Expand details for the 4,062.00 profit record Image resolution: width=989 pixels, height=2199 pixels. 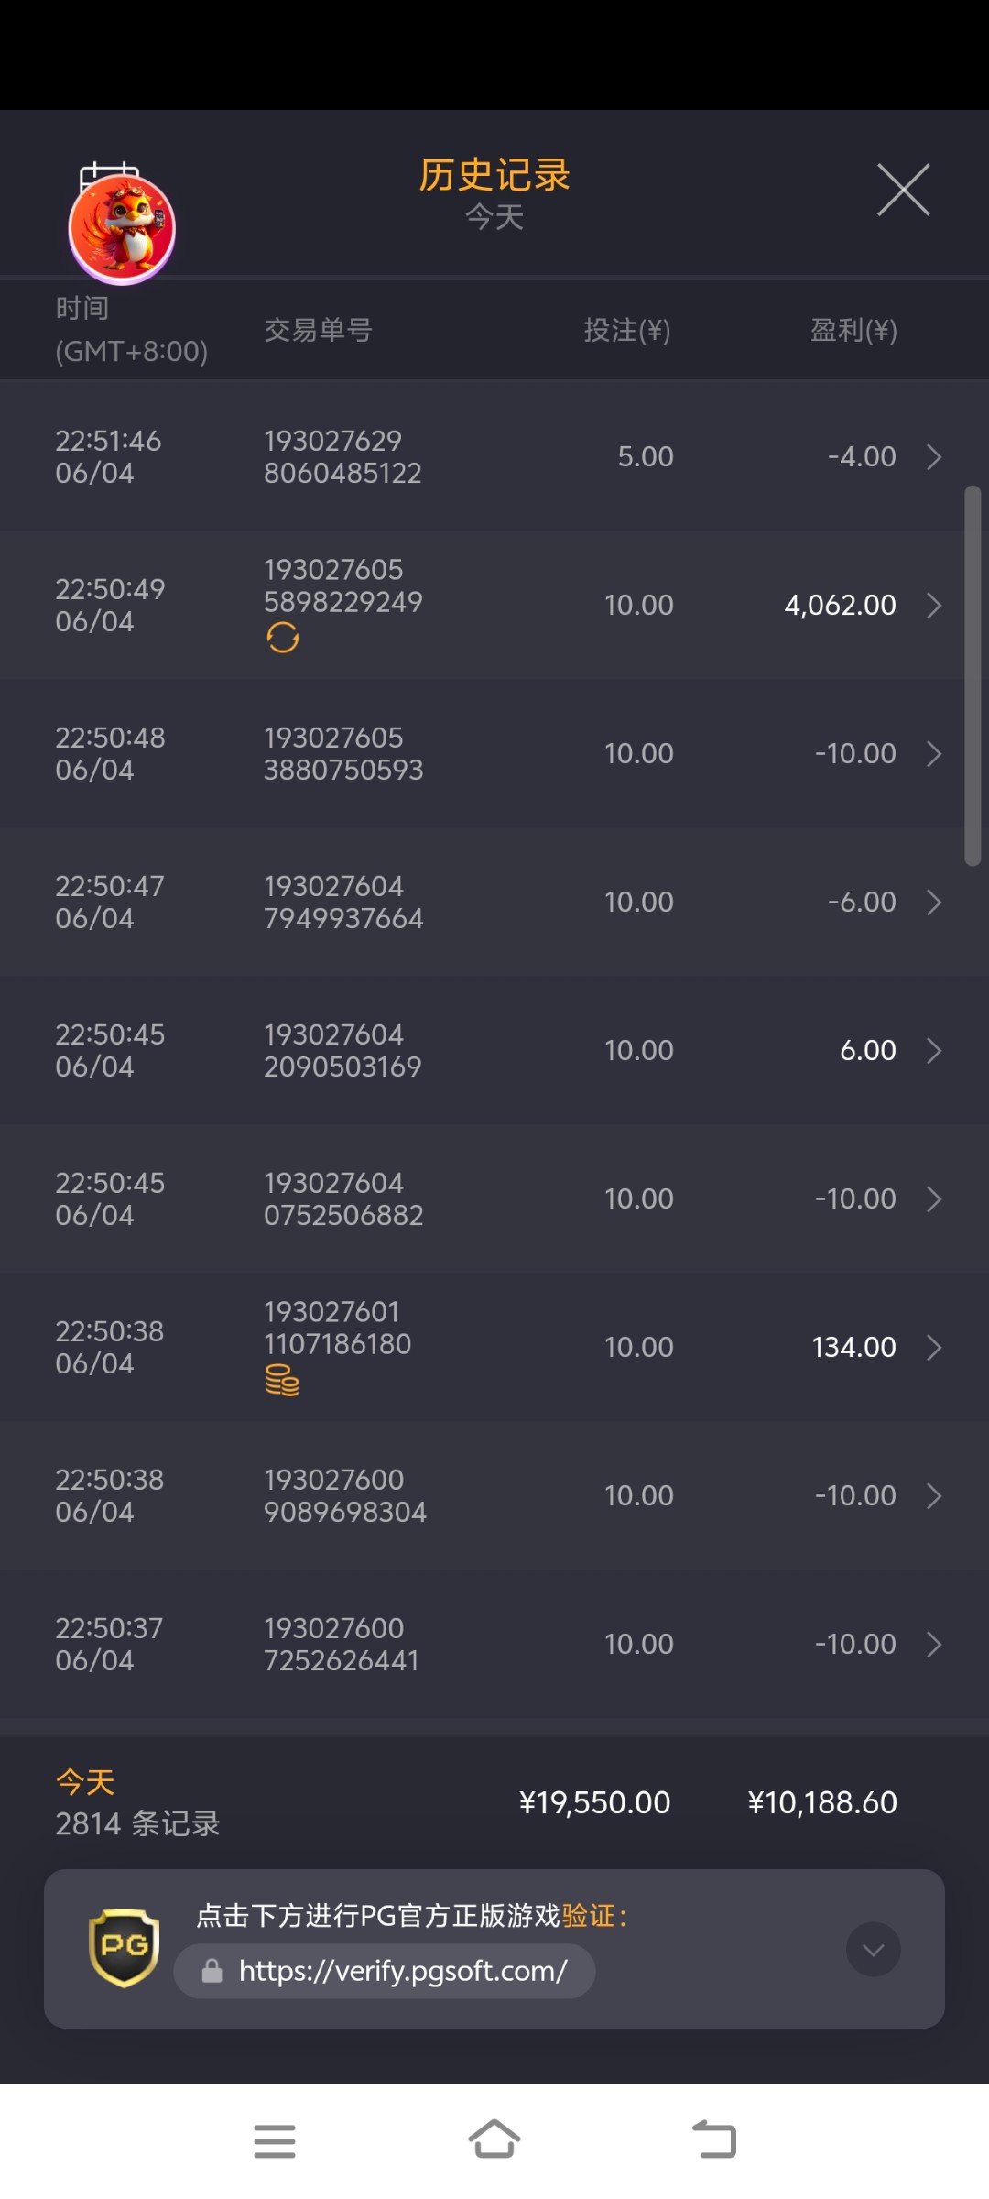(934, 606)
